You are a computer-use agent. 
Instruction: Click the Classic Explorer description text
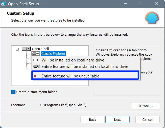pos(124,52)
